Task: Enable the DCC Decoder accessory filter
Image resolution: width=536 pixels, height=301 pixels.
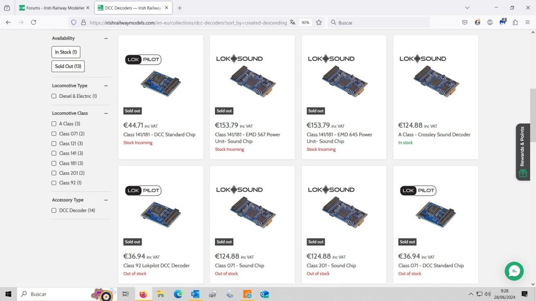Action: 54,211
